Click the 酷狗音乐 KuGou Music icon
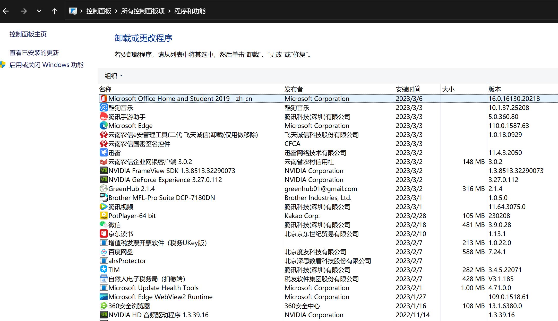The width and height of the screenshot is (558, 321). click(103, 107)
